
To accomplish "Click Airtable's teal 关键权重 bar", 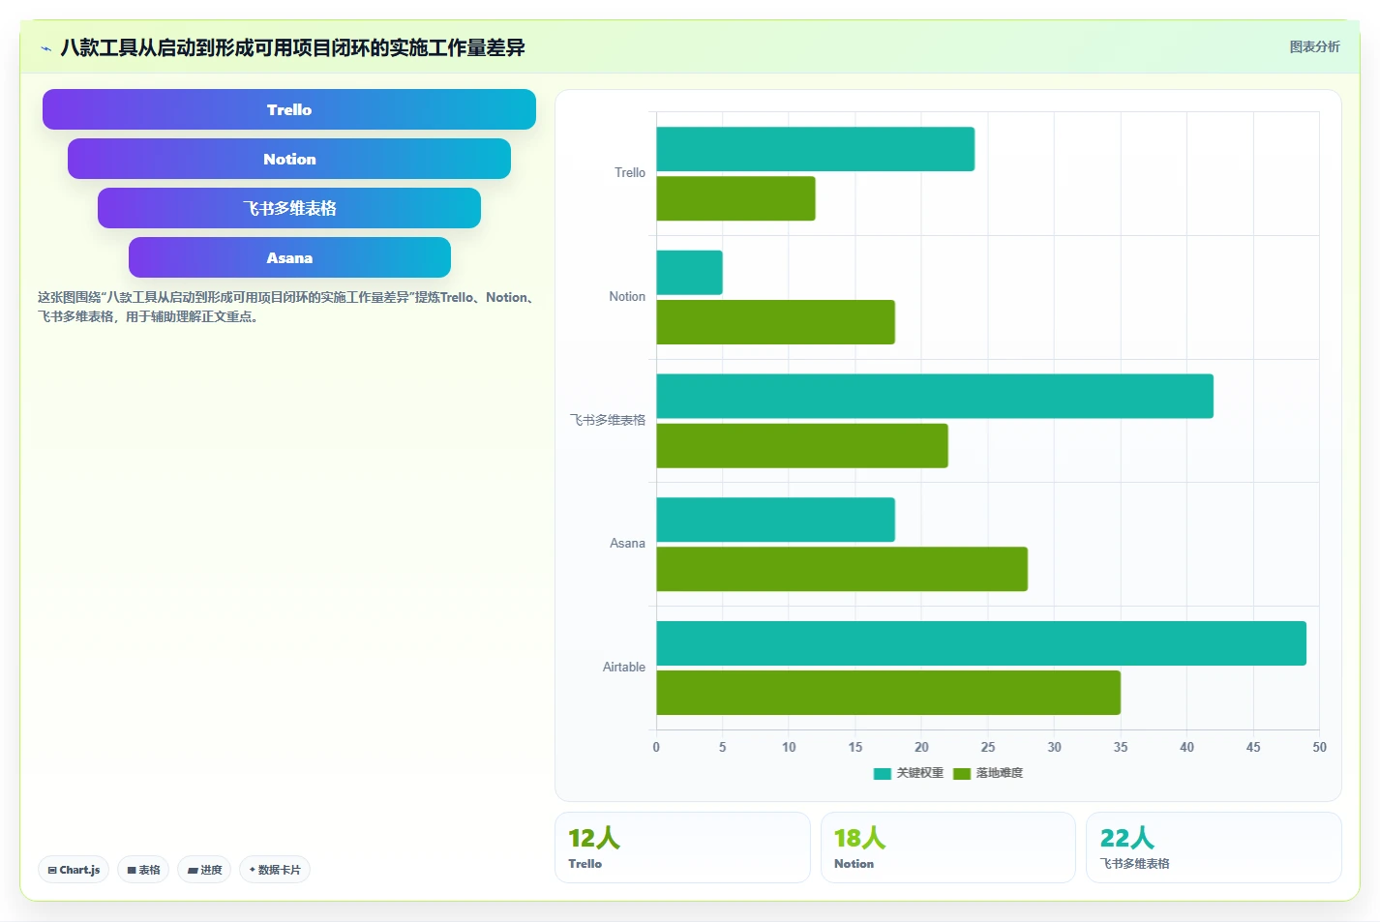I will click(981, 643).
